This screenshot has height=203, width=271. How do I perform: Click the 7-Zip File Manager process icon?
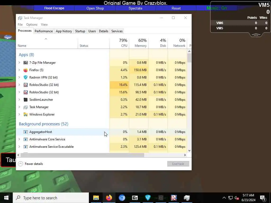point(26,63)
